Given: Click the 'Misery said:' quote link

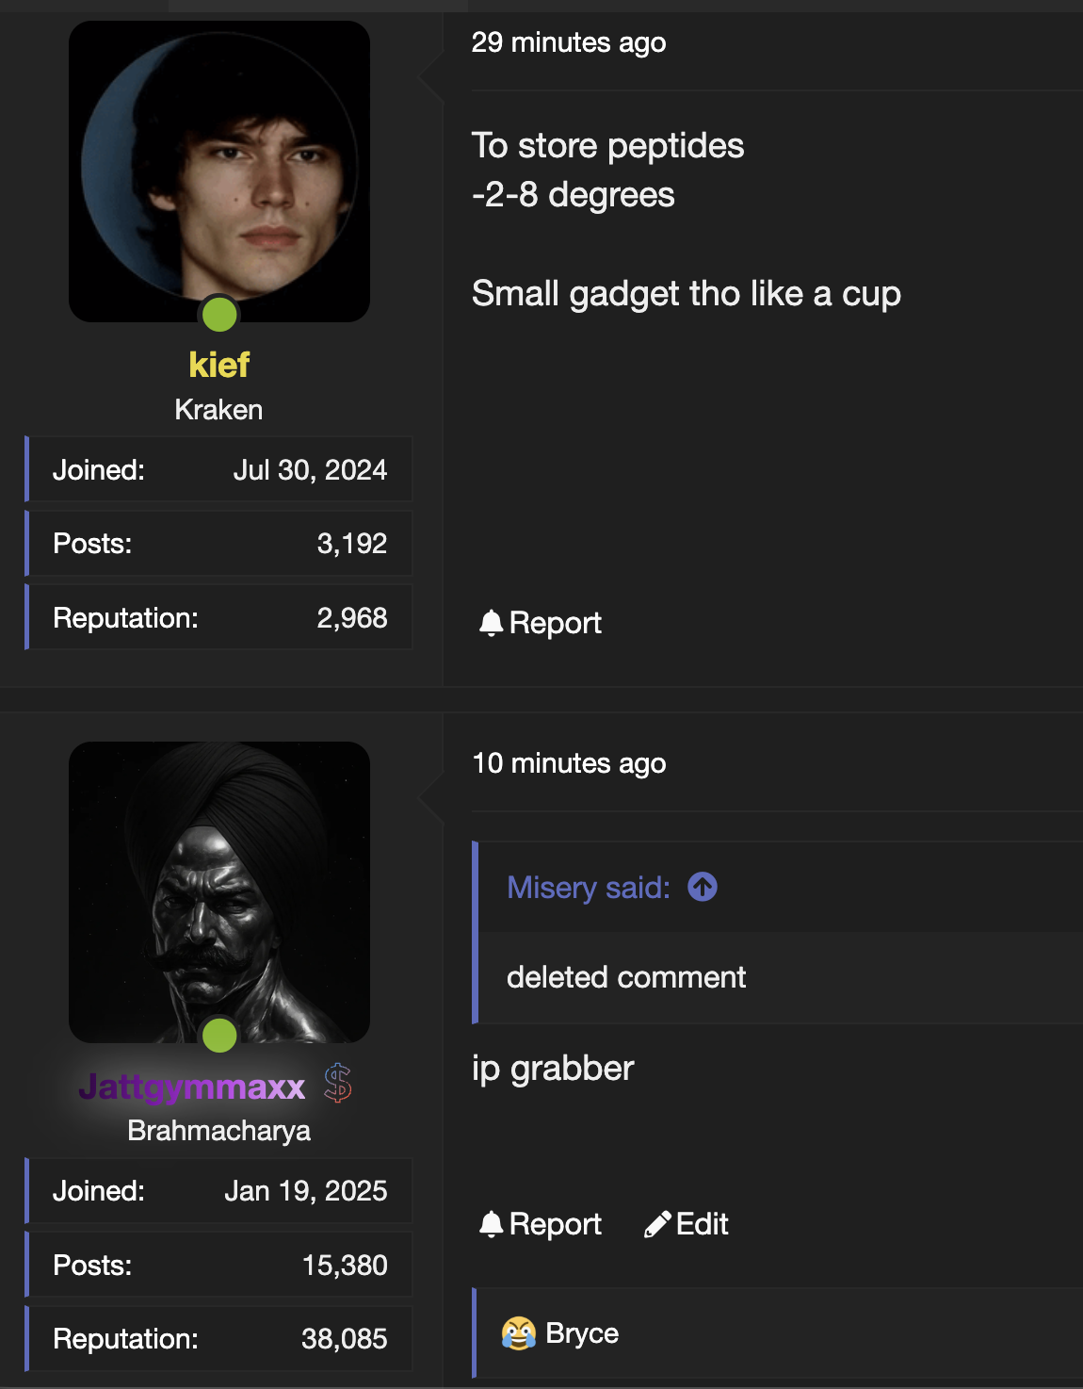Looking at the screenshot, I should click(x=588, y=888).
